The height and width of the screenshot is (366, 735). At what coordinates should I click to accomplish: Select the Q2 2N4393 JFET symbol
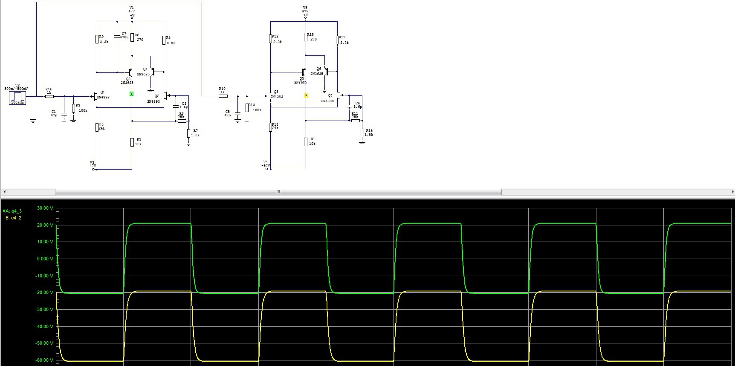(x=167, y=96)
